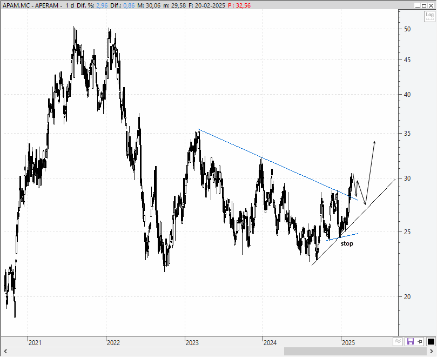Click price level 45 on the scale

(407, 59)
